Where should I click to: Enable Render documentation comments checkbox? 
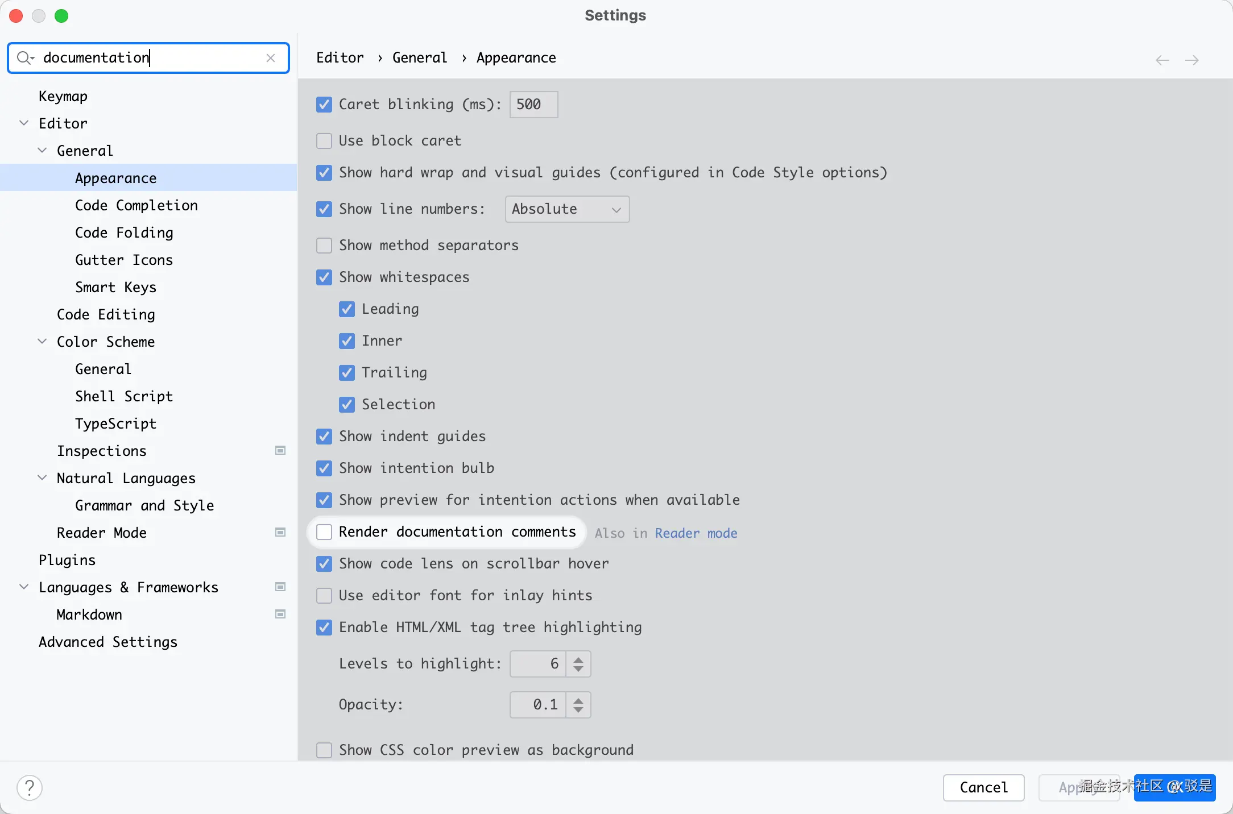click(x=324, y=532)
